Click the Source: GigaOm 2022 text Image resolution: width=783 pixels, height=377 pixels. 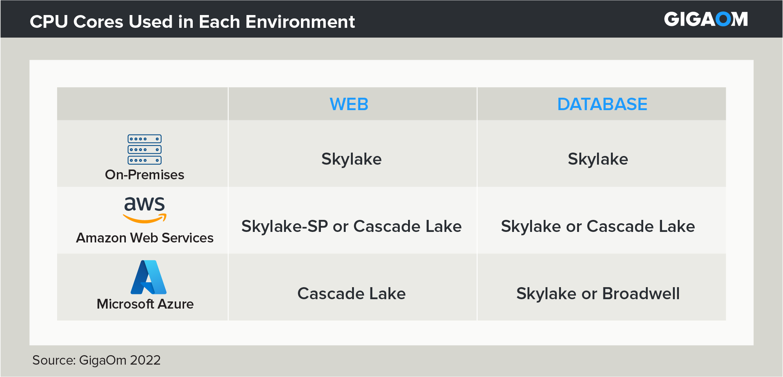click(97, 360)
